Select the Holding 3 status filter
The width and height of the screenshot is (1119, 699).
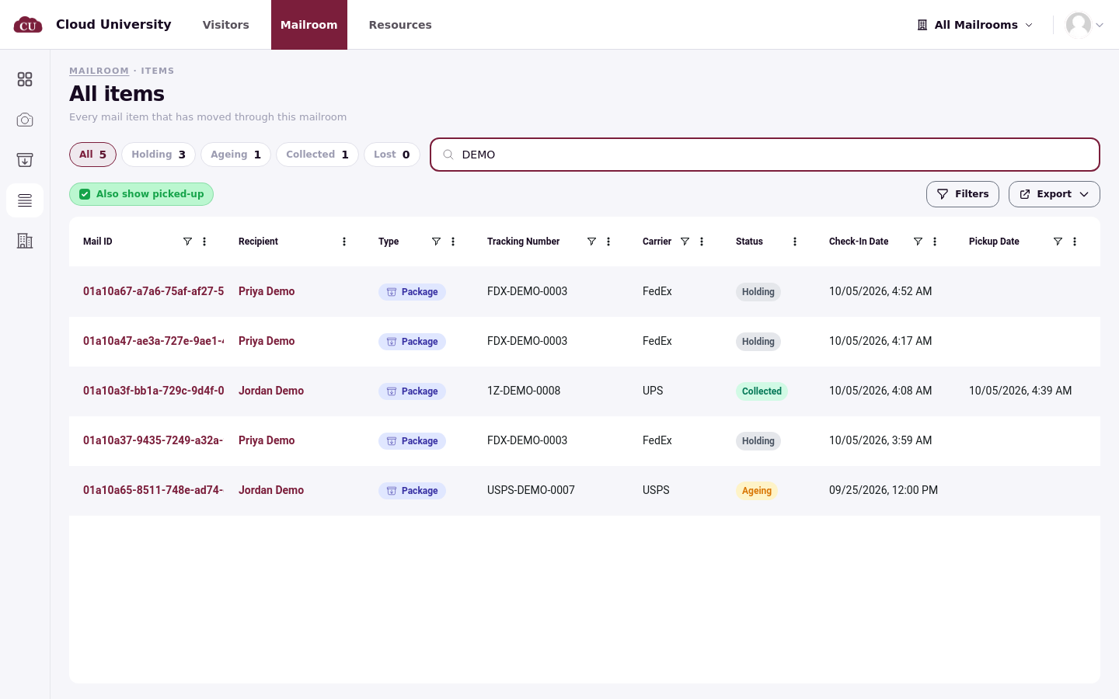pos(159,155)
